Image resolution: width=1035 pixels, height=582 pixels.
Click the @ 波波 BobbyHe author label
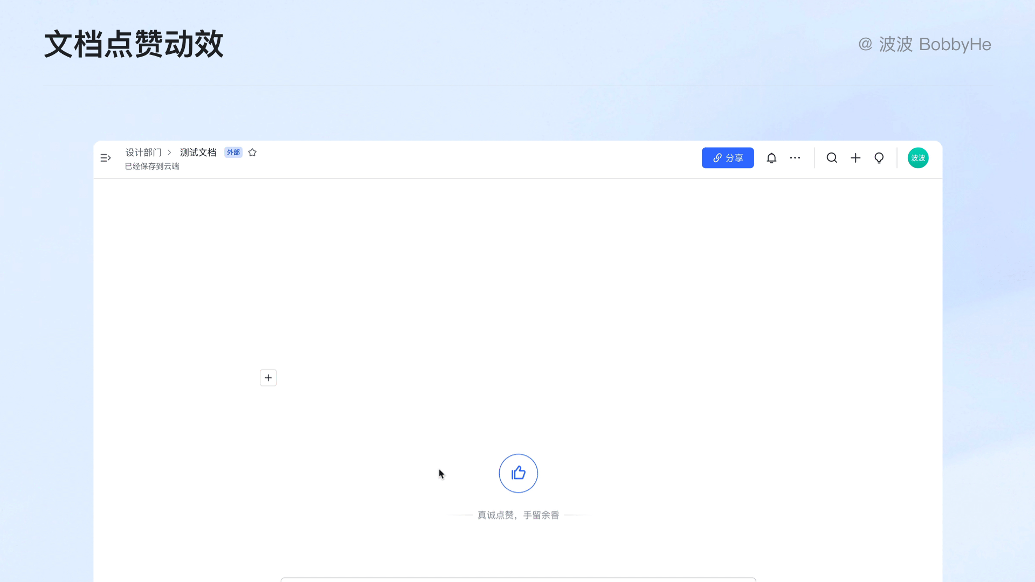(x=924, y=44)
